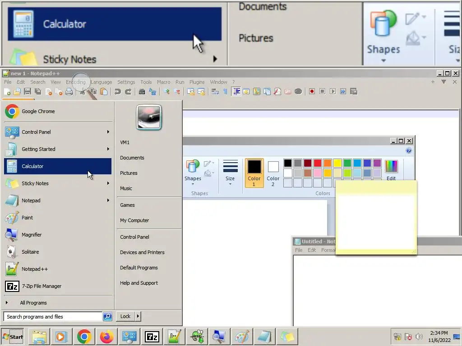Select the yellow color swatch in Paint
The height and width of the screenshot is (346, 462).
pyautogui.click(x=337, y=163)
